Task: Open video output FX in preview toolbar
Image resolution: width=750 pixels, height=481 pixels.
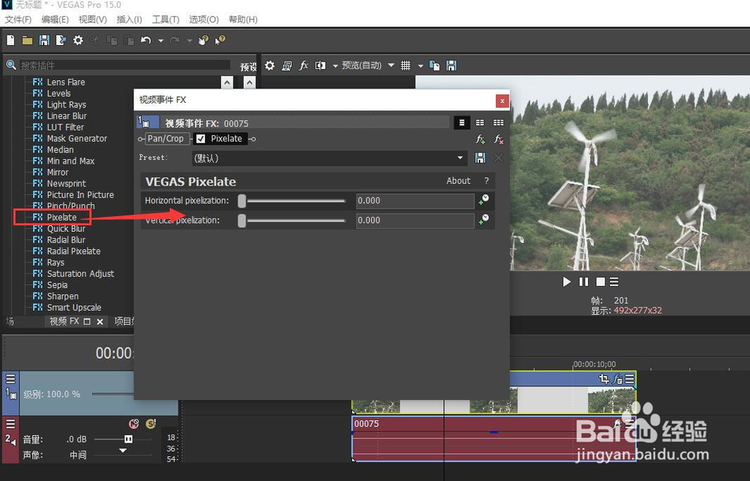Action: point(303,65)
